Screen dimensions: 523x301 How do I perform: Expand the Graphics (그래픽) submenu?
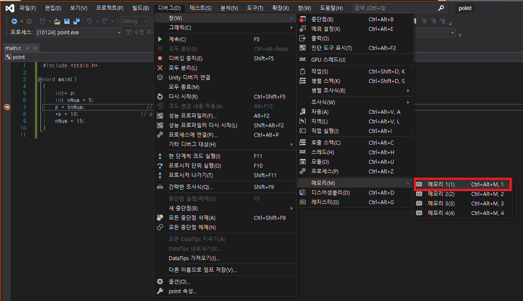[x=225, y=28]
